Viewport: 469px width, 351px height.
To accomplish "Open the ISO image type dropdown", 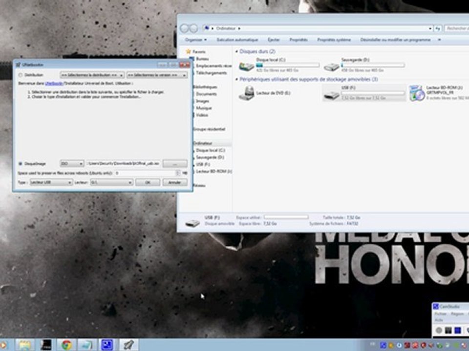I will point(72,164).
